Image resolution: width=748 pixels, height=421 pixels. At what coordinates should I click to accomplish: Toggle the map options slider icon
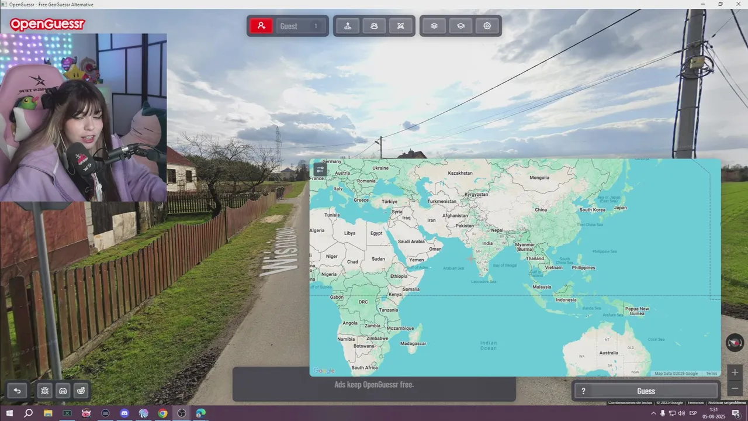click(320, 170)
